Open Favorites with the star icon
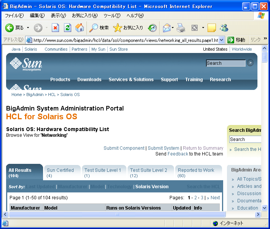The image size is (270, 229). coord(117,28)
